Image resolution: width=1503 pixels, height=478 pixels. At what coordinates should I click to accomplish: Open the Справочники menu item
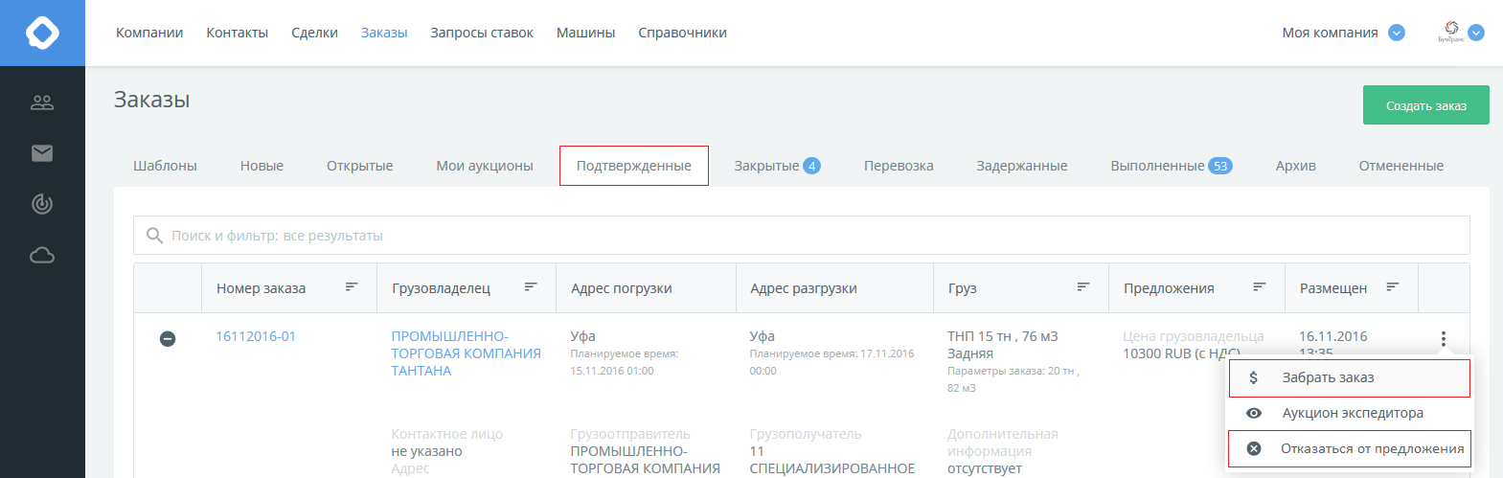[682, 33]
